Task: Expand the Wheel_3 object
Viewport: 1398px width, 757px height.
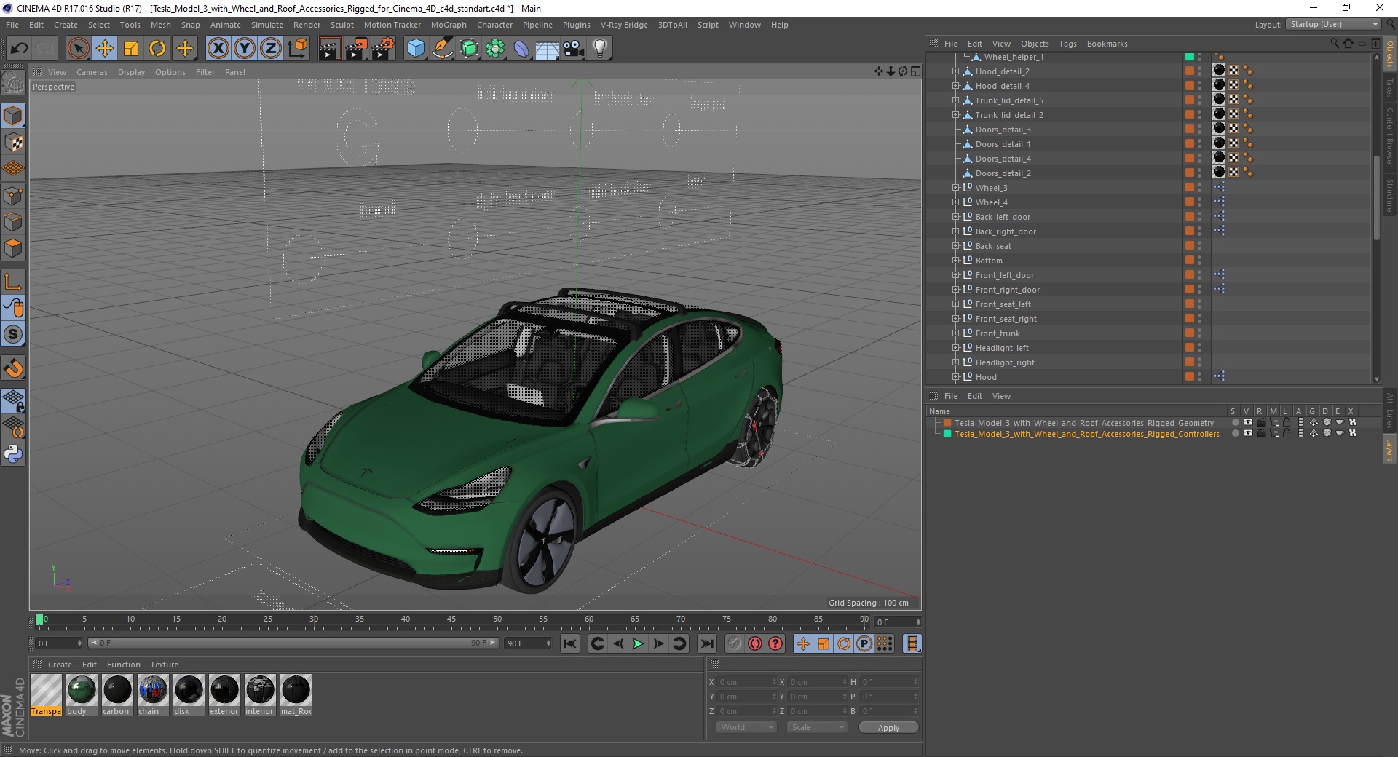Action: pos(955,188)
